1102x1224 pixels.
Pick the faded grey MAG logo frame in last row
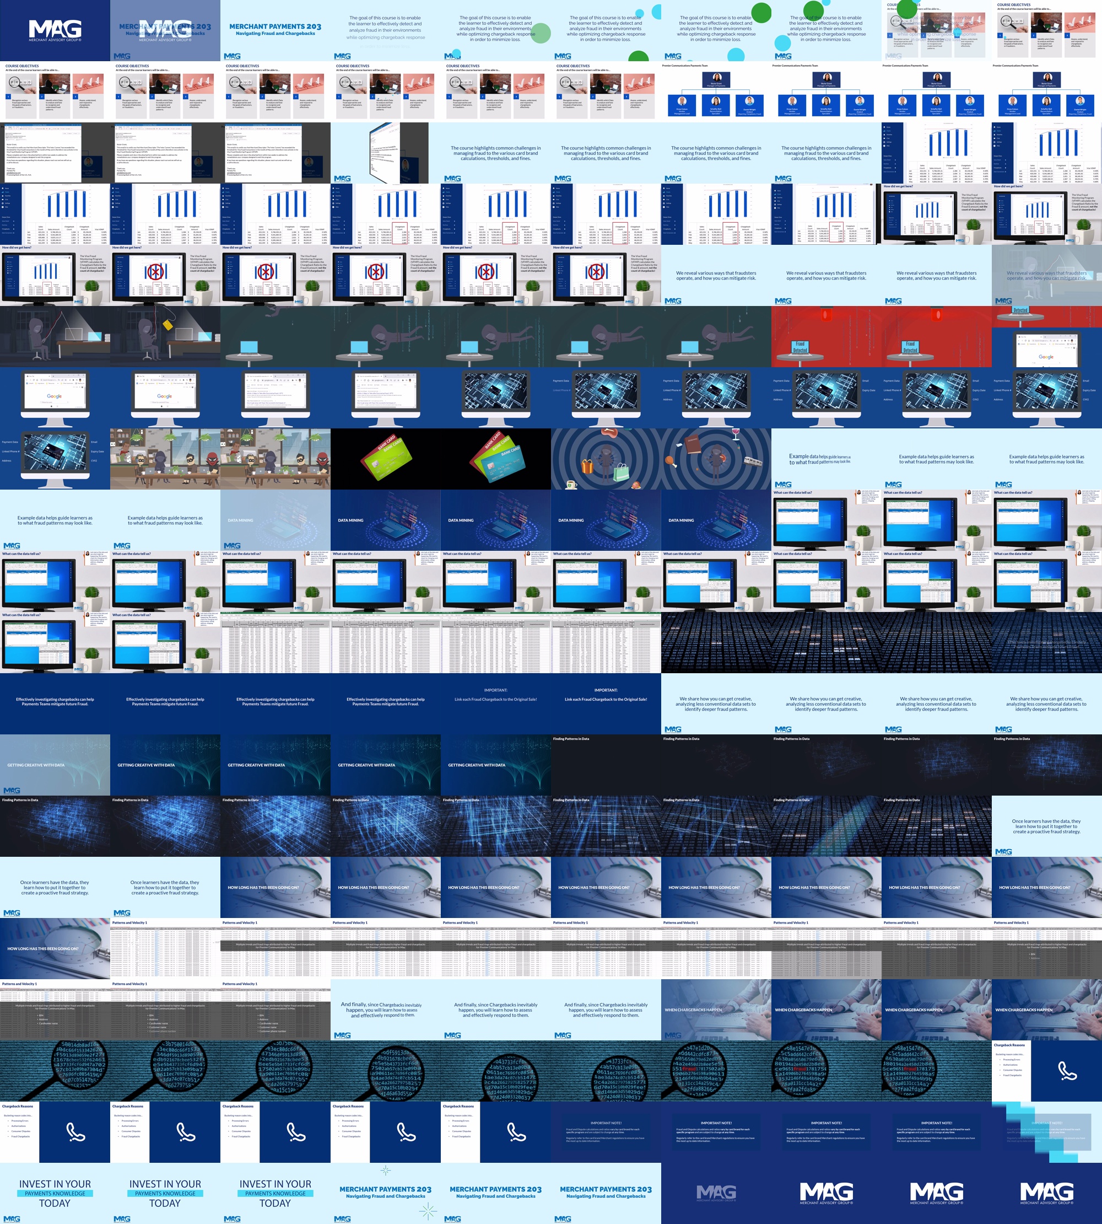716,1193
